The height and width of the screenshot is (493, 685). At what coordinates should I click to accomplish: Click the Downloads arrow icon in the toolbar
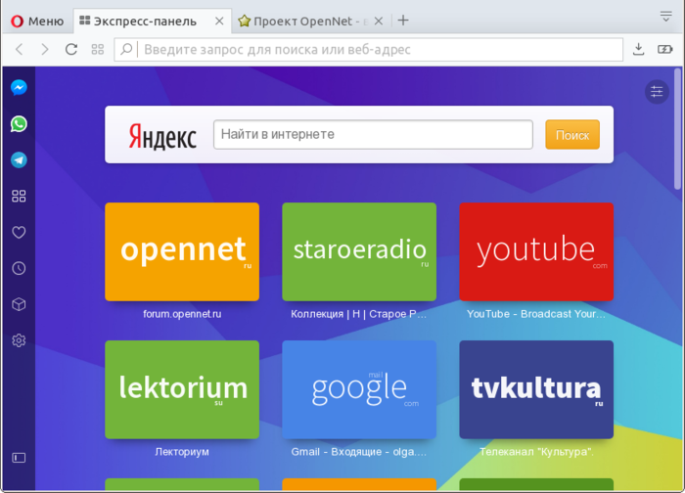(639, 49)
